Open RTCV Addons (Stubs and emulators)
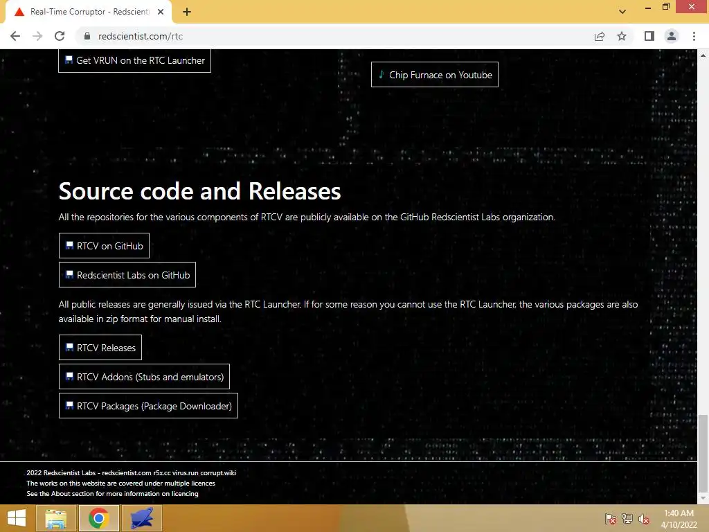Screen dimensions: 709x532 (x=144, y=376)
